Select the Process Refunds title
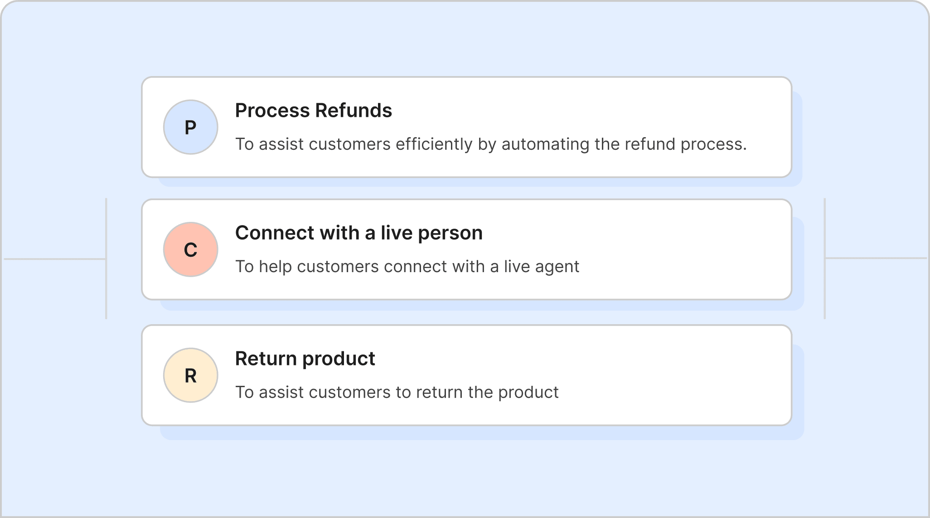The height and width of the screenshot is (518, 930). [313, 110]
